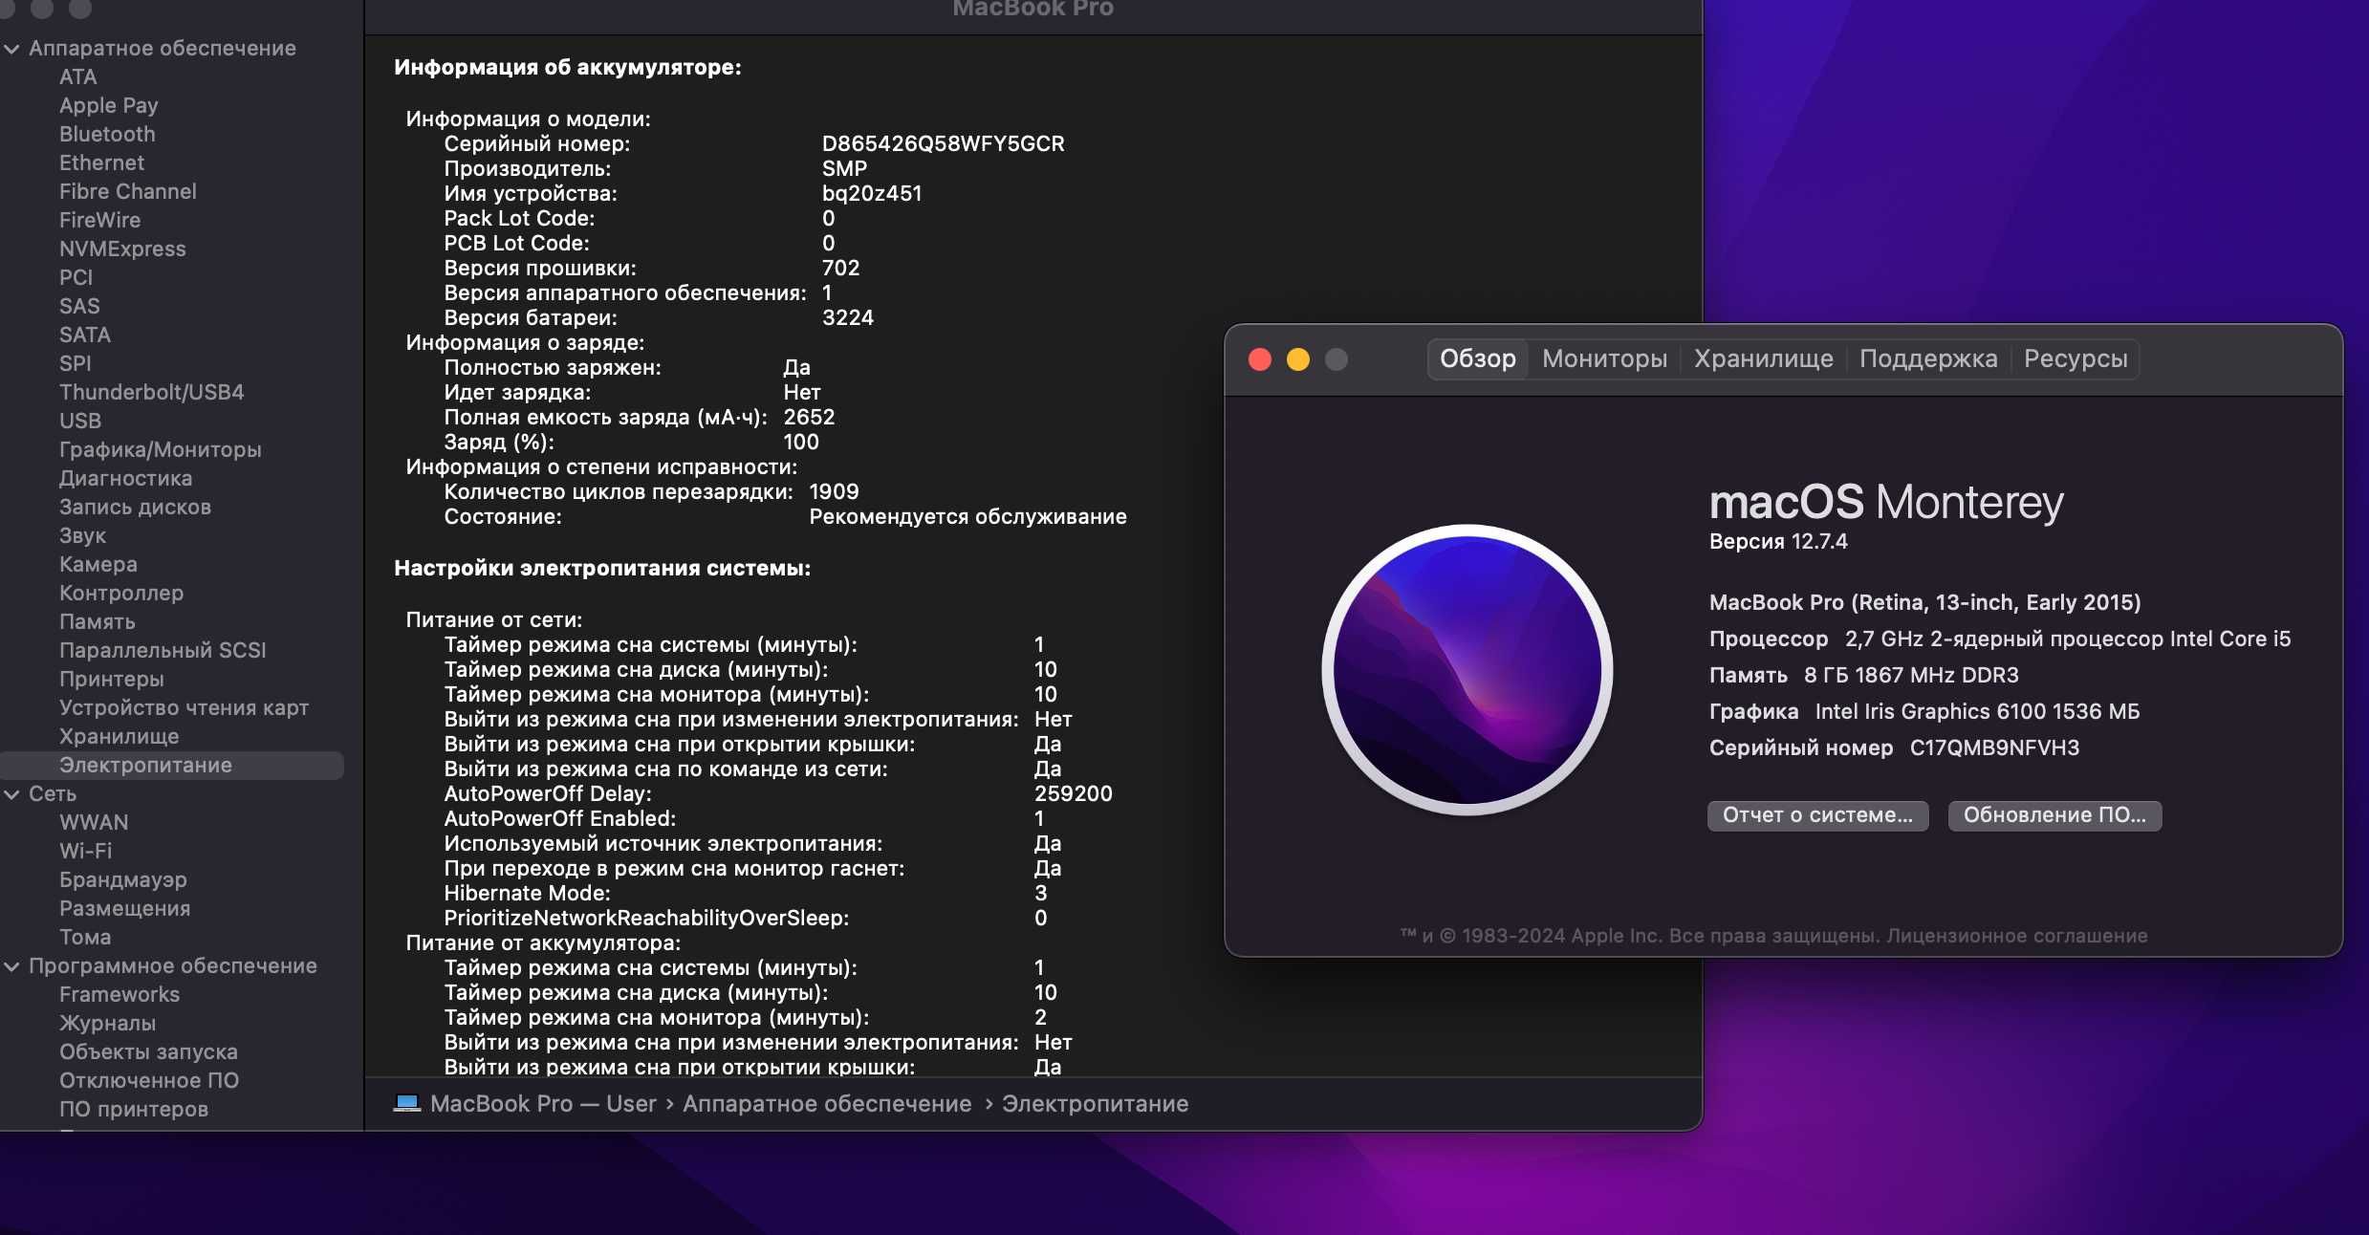
Task: Click the battery serial number D865426Q58WFY5GCR
Action: click(943, 144)
